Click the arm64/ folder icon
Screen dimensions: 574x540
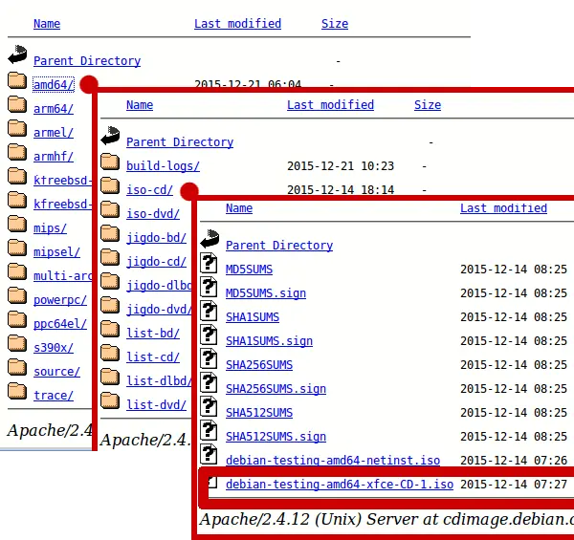tap(17, 105)
